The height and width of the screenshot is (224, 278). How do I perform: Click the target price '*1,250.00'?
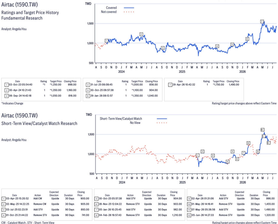pyautogui.click(x=56, y=84)
